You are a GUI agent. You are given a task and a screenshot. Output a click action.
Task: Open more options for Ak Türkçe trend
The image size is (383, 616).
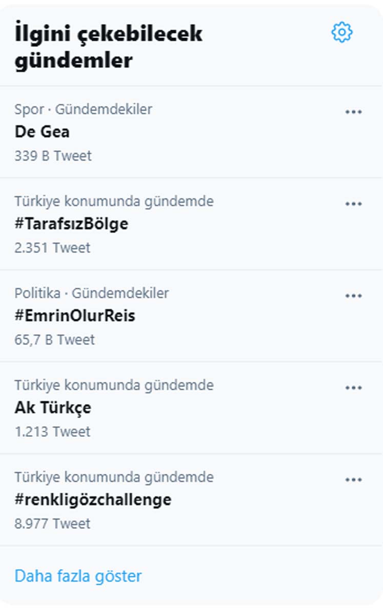click(x=353, y=387)
